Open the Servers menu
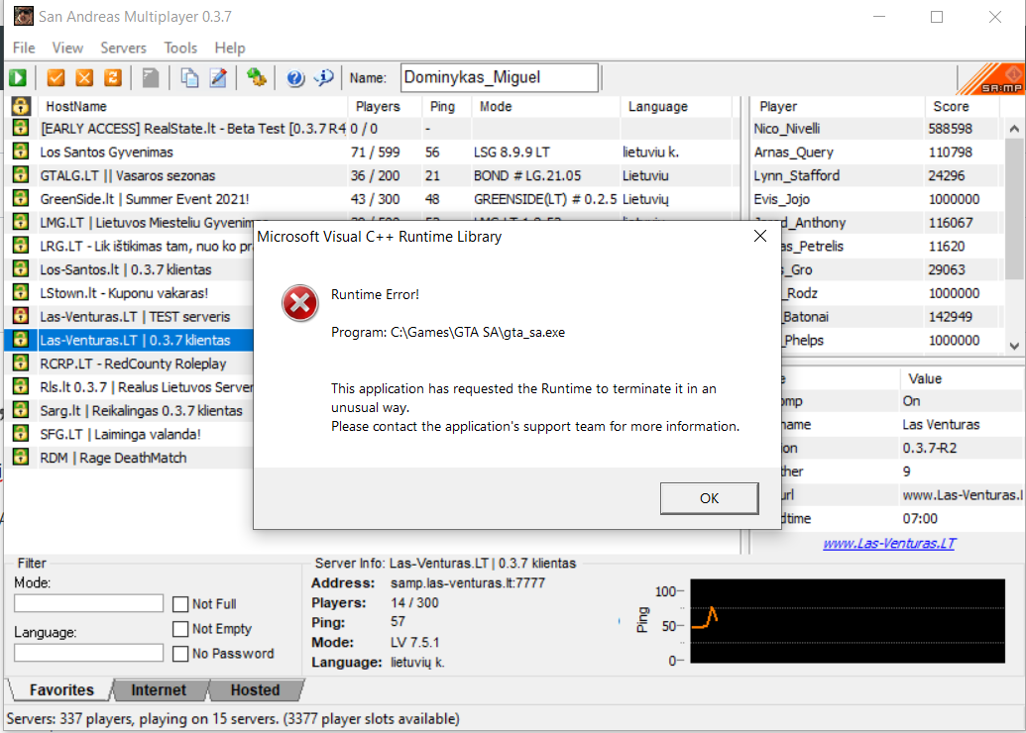Viewport: 1026px width, 733px height. [123, 48]
